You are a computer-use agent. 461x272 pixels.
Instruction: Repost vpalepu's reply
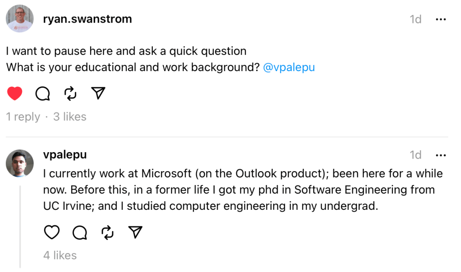(107, 232)
